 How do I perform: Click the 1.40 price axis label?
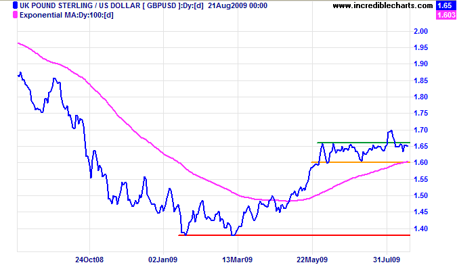[x=420, y=229]
